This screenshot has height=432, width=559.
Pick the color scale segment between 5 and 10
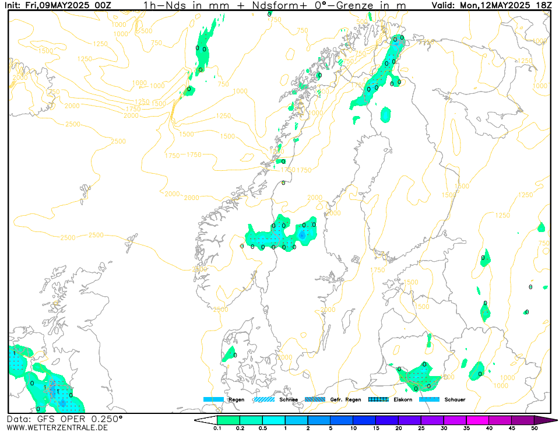click(x=342, y=420)
